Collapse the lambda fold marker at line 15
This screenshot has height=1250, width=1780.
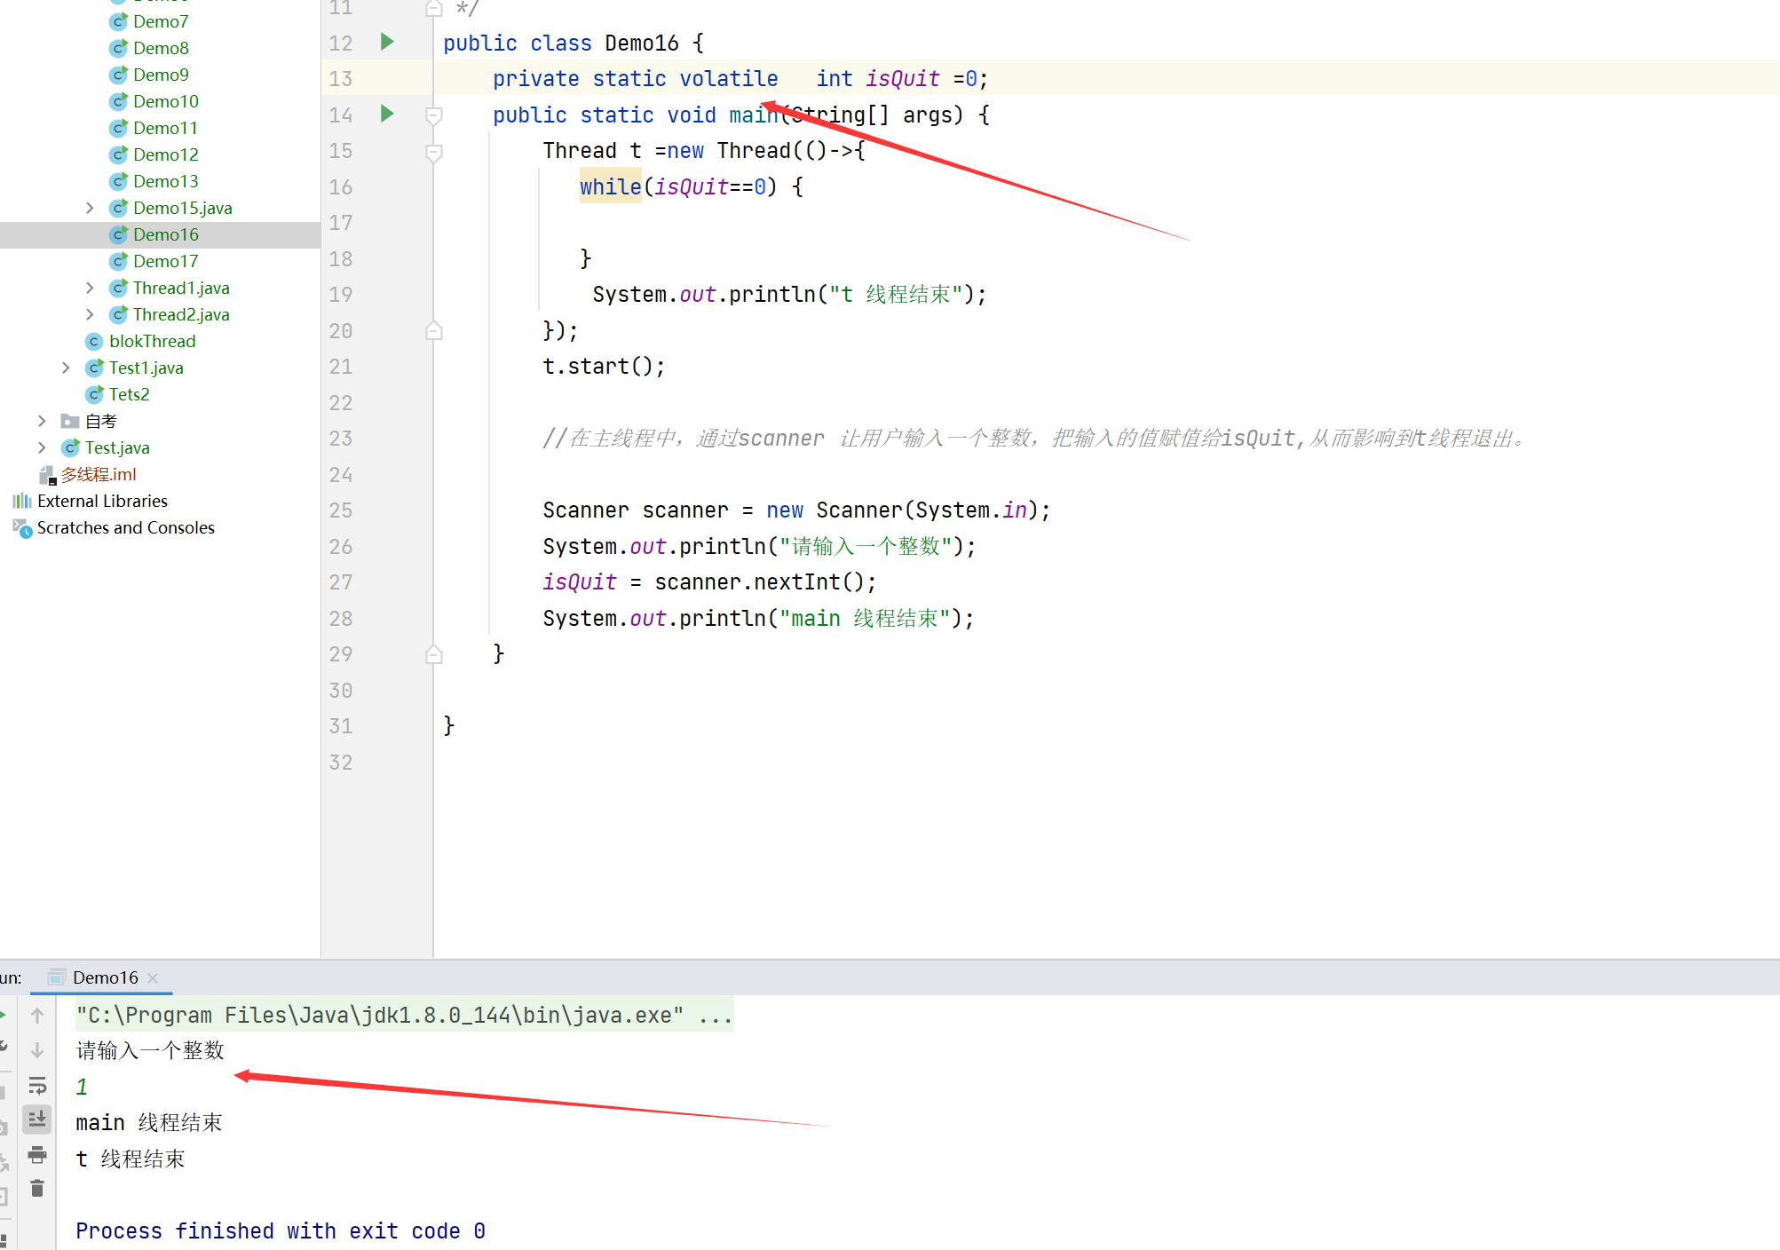point(434,152)
